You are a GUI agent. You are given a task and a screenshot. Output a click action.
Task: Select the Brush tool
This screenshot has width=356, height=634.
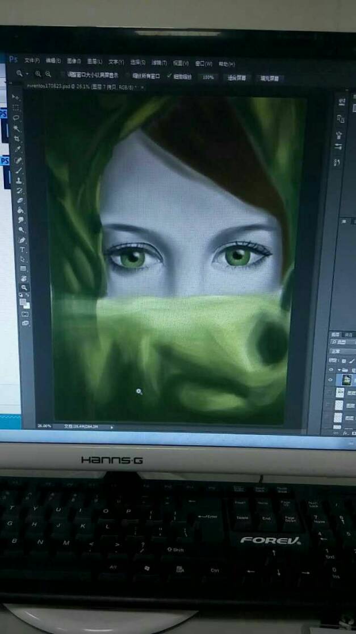[x=19, y=170]
